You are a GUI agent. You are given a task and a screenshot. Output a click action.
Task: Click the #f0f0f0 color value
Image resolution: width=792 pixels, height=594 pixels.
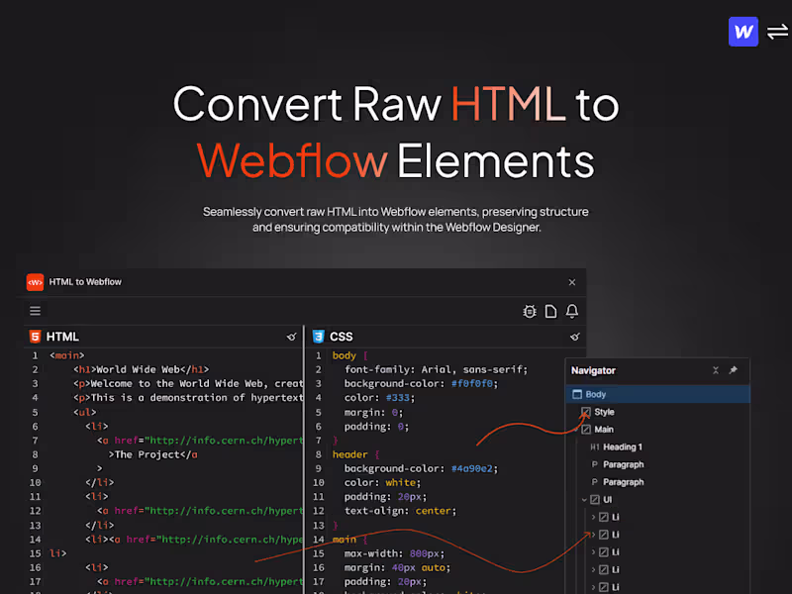472,383
